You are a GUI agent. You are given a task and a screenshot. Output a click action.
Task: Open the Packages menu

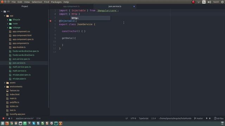coord(56,2)
